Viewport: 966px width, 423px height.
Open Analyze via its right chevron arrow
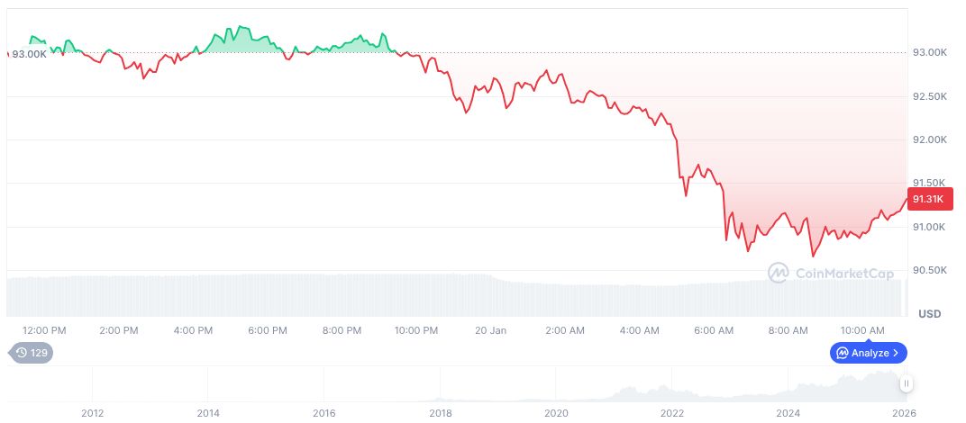896,353
